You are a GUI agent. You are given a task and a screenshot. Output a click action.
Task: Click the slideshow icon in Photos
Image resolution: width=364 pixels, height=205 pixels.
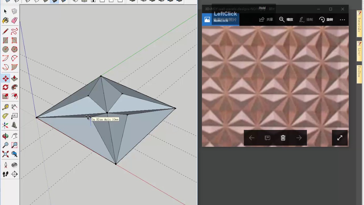pos(267,138)
